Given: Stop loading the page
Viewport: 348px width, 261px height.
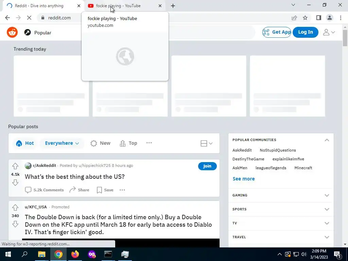Looking at the screenshot, I should click(29, 18).
